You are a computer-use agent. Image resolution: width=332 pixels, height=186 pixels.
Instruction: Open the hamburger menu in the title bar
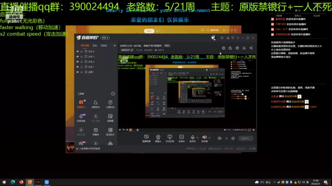238,38
